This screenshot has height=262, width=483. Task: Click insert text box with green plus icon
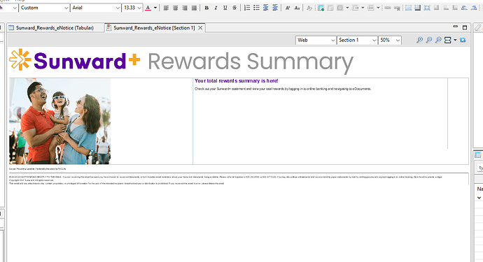[x=321, y=8]
